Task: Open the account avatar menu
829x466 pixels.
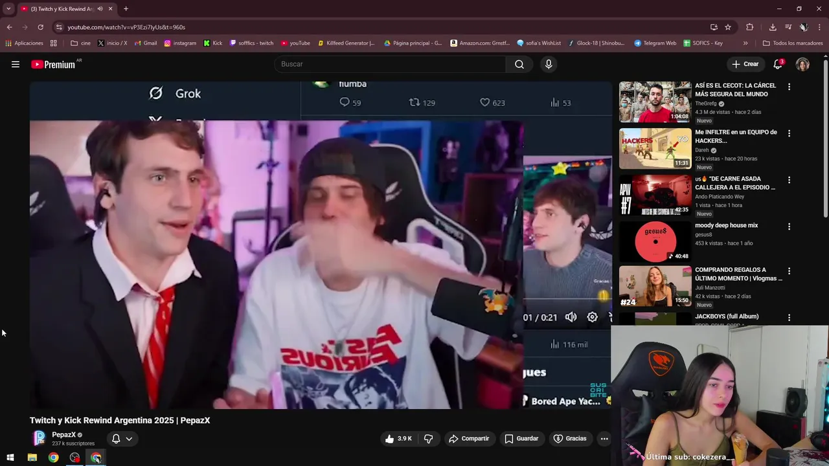Action: point(802,64)
